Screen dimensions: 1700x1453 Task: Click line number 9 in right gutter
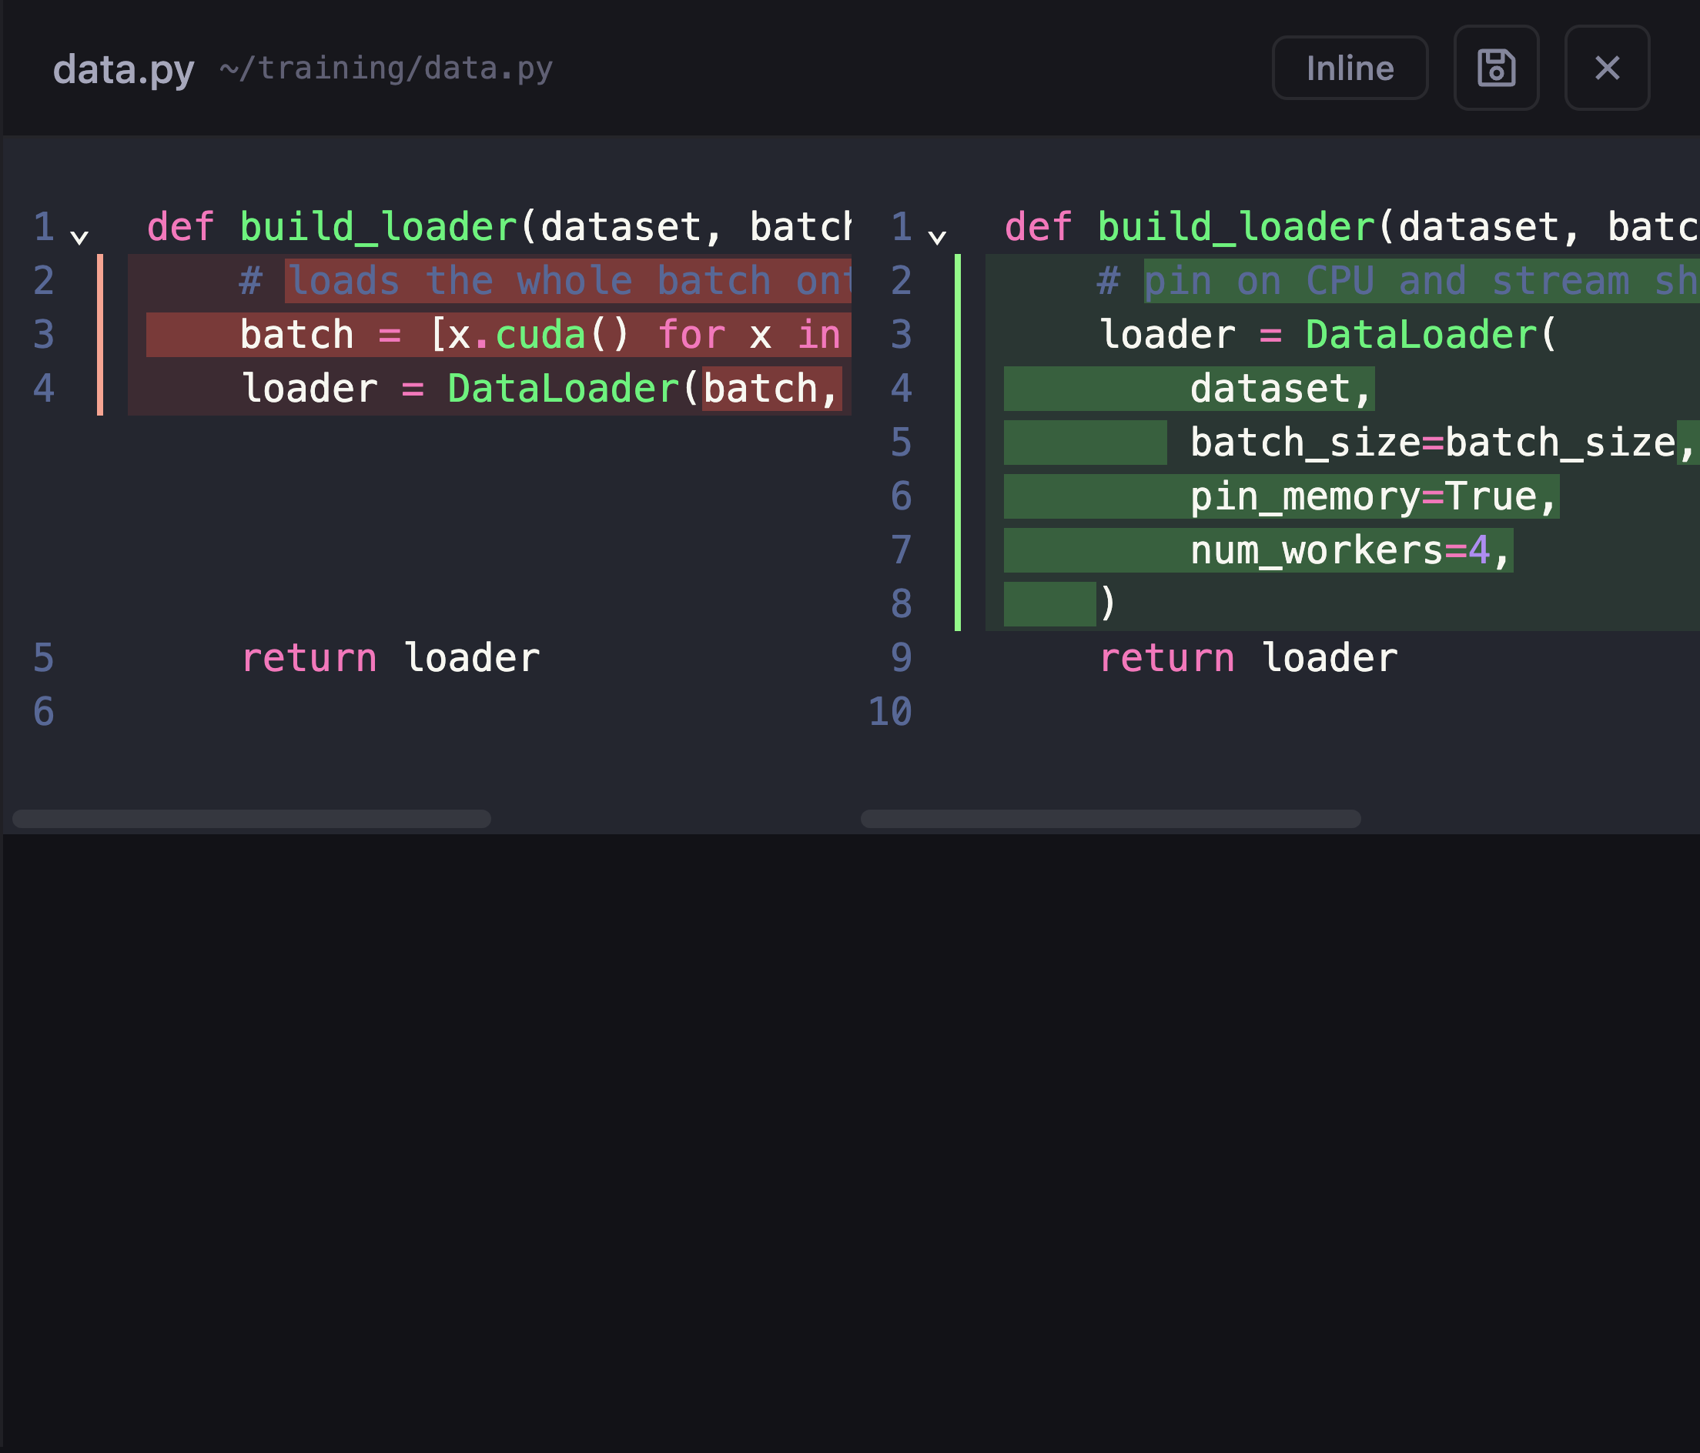point(901,658)
